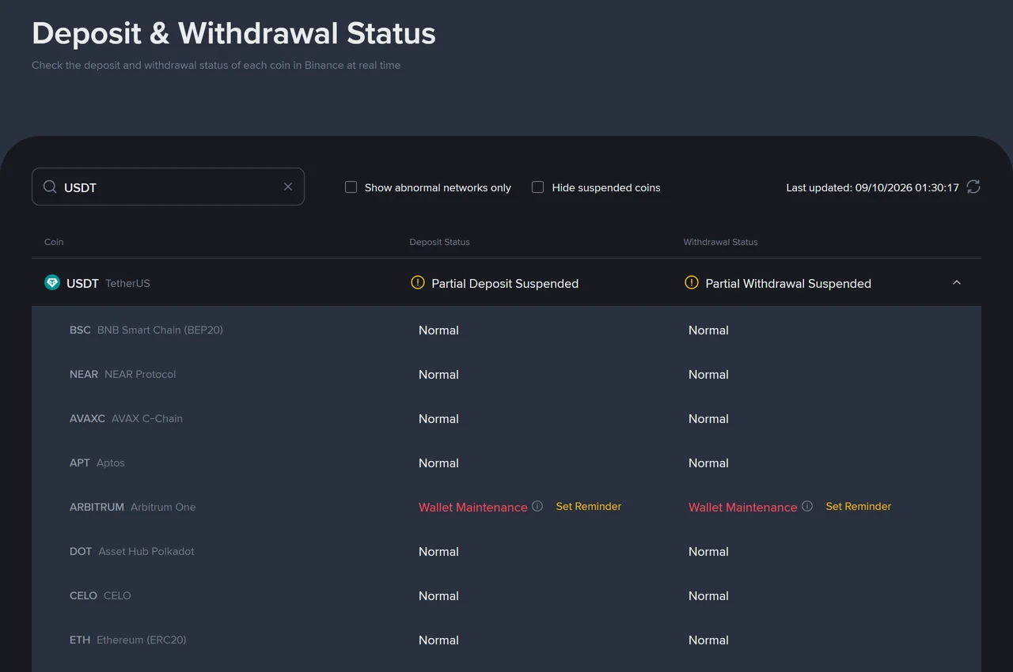Click the USDT Tether coin logo
Image resolution: width=1013 pixels, height=672 pixels.
tap(52, 282)
